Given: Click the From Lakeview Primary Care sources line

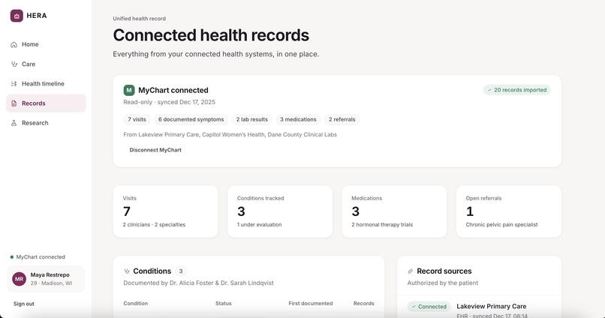Looking at the screenshot, I should (x=230, y=134).
